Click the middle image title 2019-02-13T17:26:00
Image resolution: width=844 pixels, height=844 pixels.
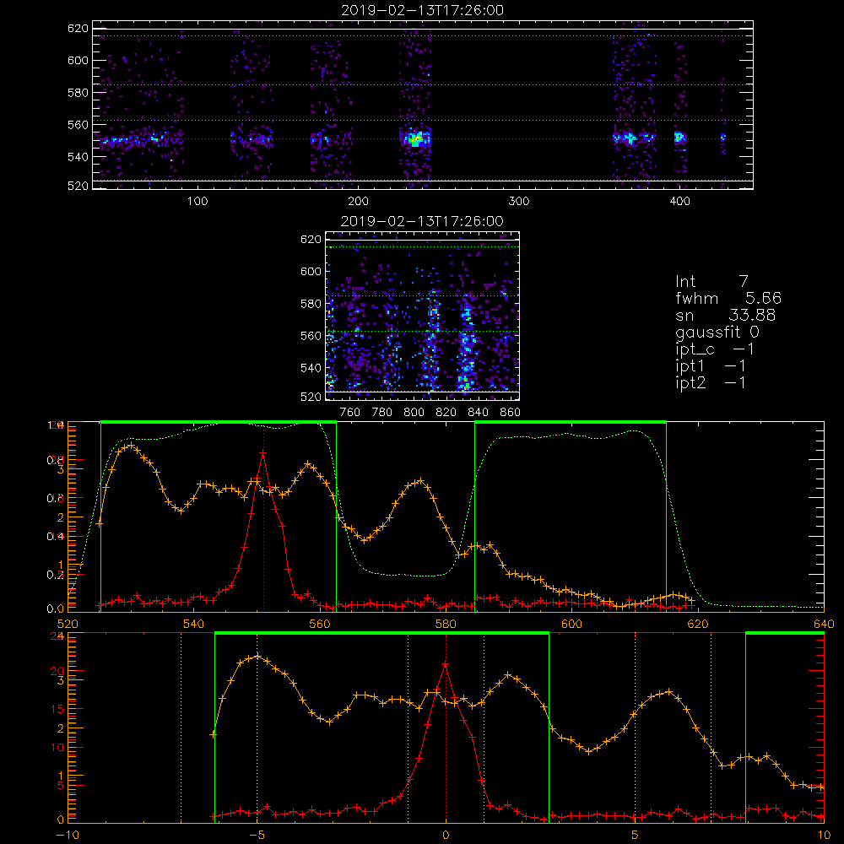[x=423, y=221]
